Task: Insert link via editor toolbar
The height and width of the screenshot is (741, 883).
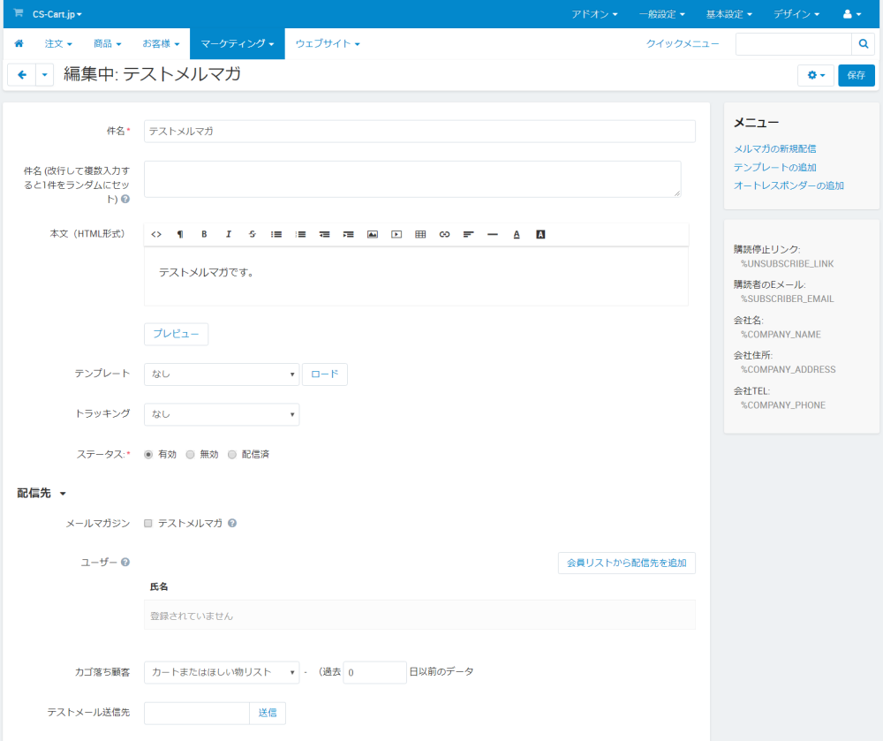Action: [x=445, y=234]
